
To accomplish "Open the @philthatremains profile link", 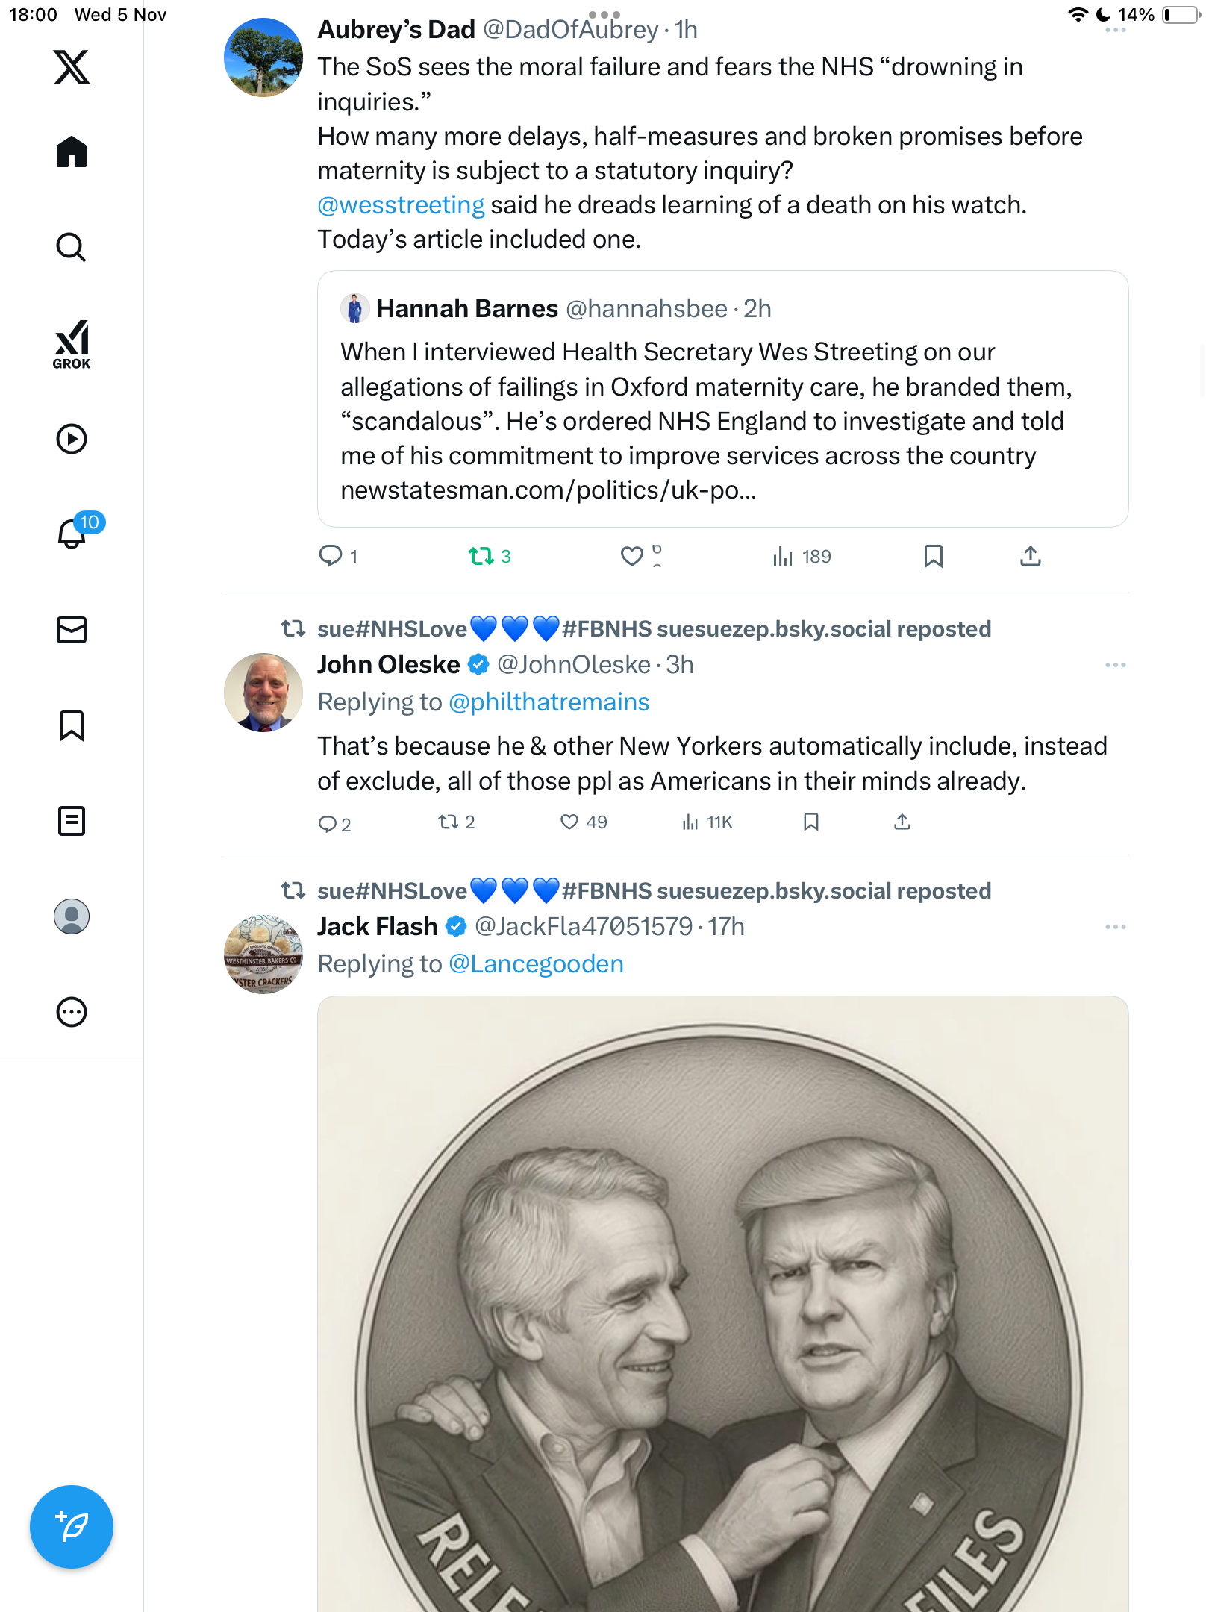I will coord(549,702).
